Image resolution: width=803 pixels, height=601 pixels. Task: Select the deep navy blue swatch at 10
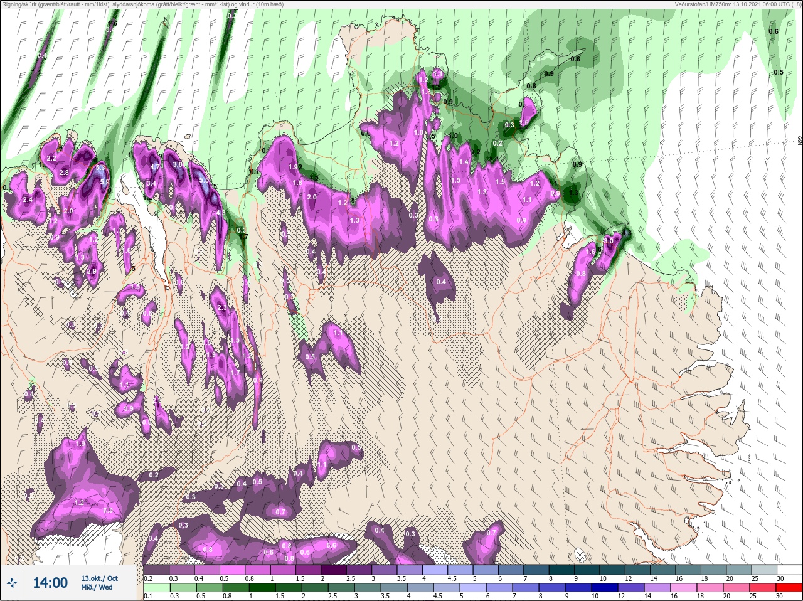point(605,587)
